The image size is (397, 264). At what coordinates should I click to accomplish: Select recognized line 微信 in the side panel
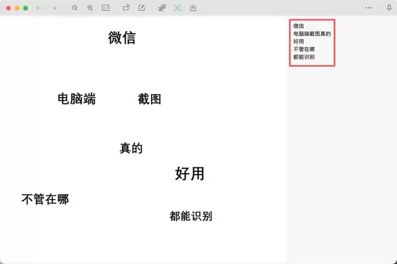click(298, 26)
